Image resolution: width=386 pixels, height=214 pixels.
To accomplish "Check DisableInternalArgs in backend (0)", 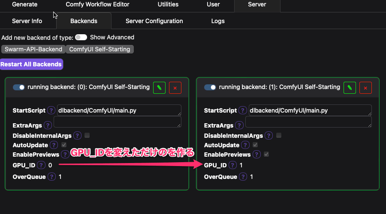I will pos(87,135).
